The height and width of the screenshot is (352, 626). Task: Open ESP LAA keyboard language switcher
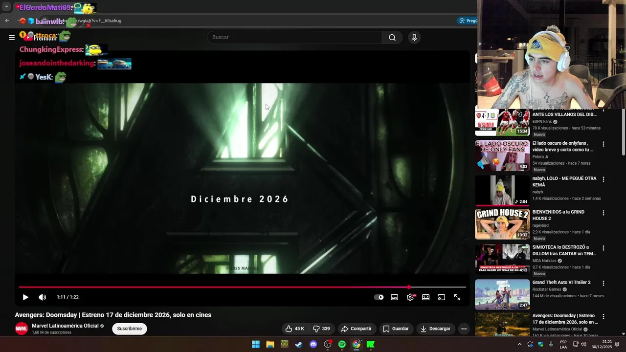(x=563, y=344)
